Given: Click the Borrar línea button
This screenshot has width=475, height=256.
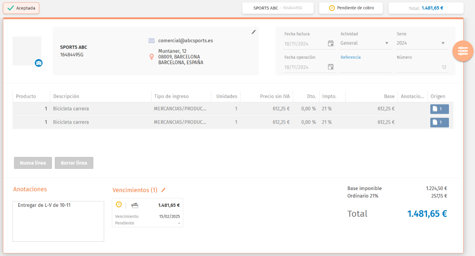Looking at the screenshot, I should (x=74, y=163).
